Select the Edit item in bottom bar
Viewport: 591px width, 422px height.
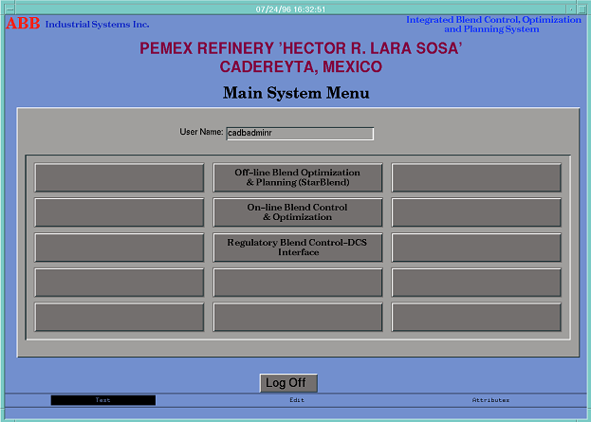tap(297, 400)
